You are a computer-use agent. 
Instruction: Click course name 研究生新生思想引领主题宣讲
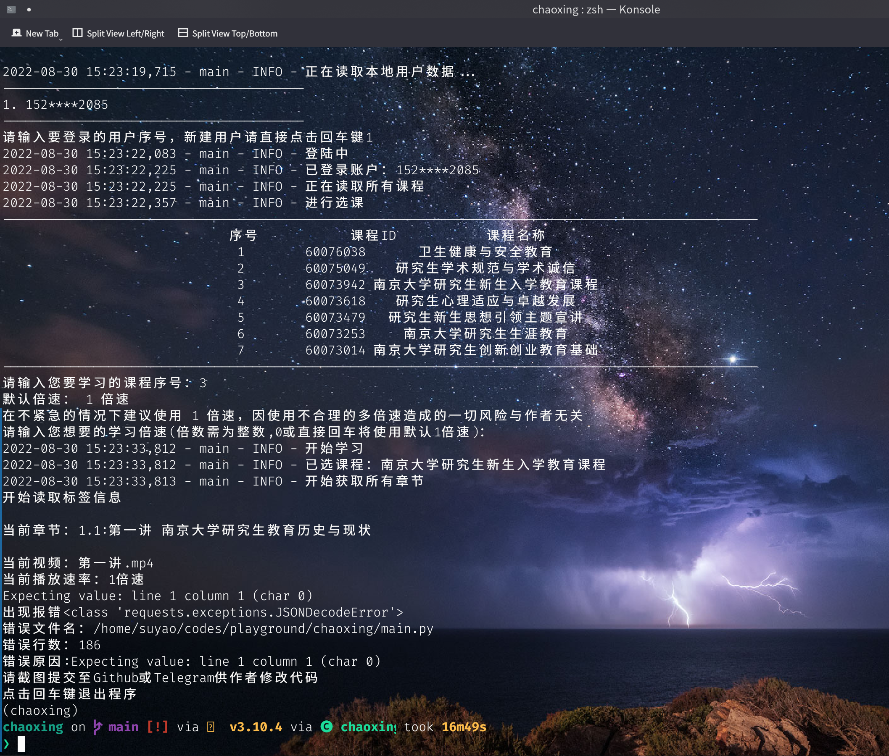click(485, 318)
